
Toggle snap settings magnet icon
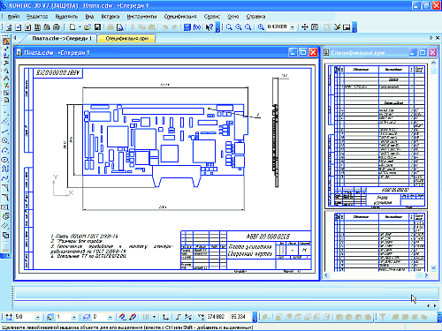pyautogui.click(x=122, y=317)
